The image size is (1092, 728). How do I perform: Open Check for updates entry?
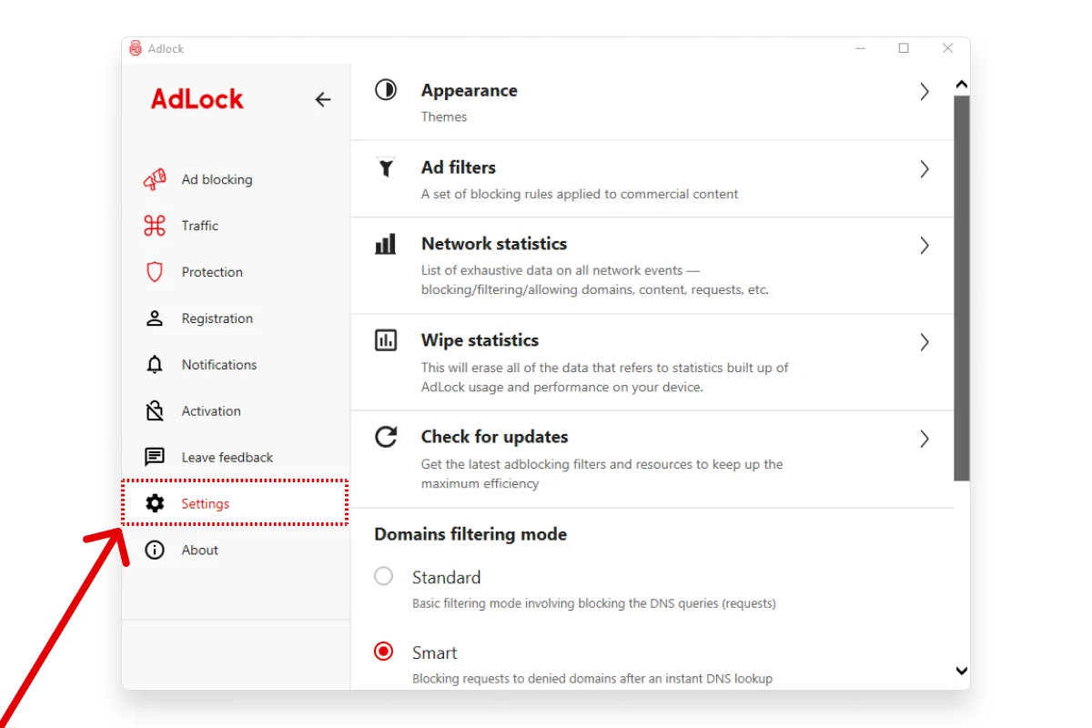tap(652, 459)
